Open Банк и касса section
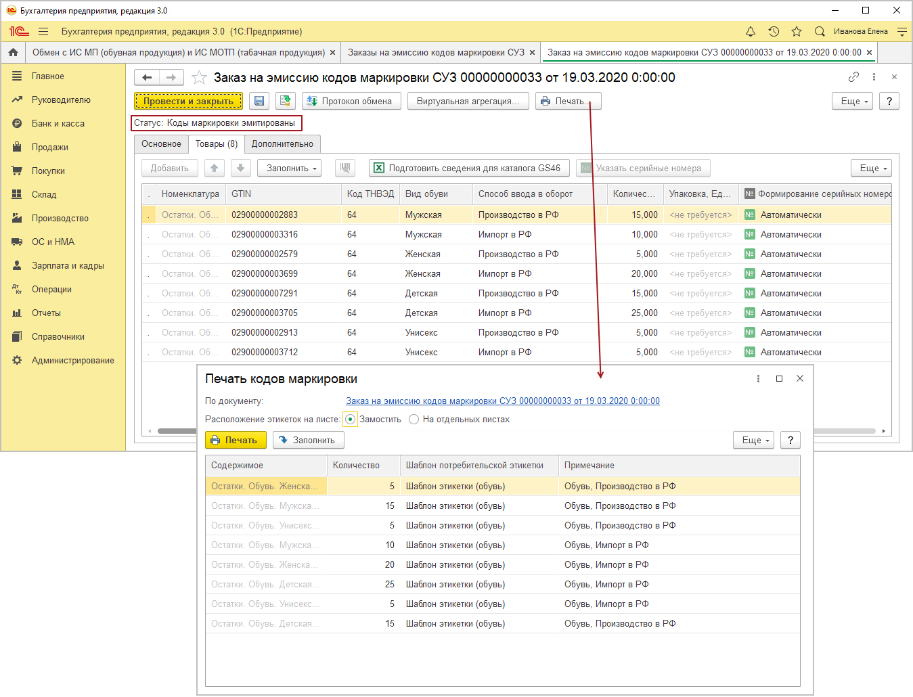This screenshot has height=697, width=913. (58, 124)
